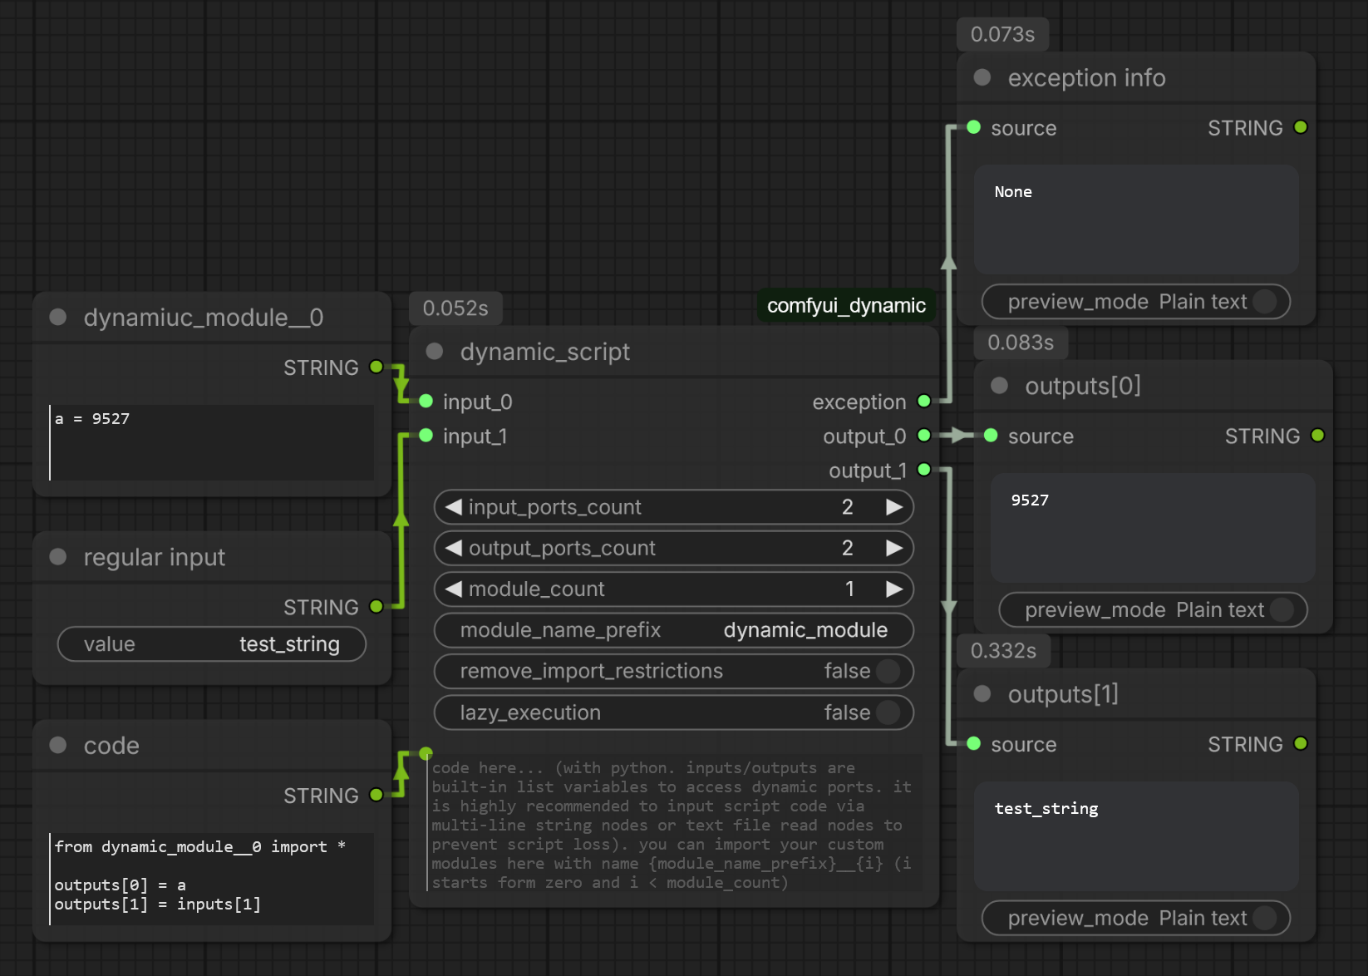Collapse the dynamiuc_module__0 node via its dot
This screenshot has width=1368, height=976.
[58, 317]
